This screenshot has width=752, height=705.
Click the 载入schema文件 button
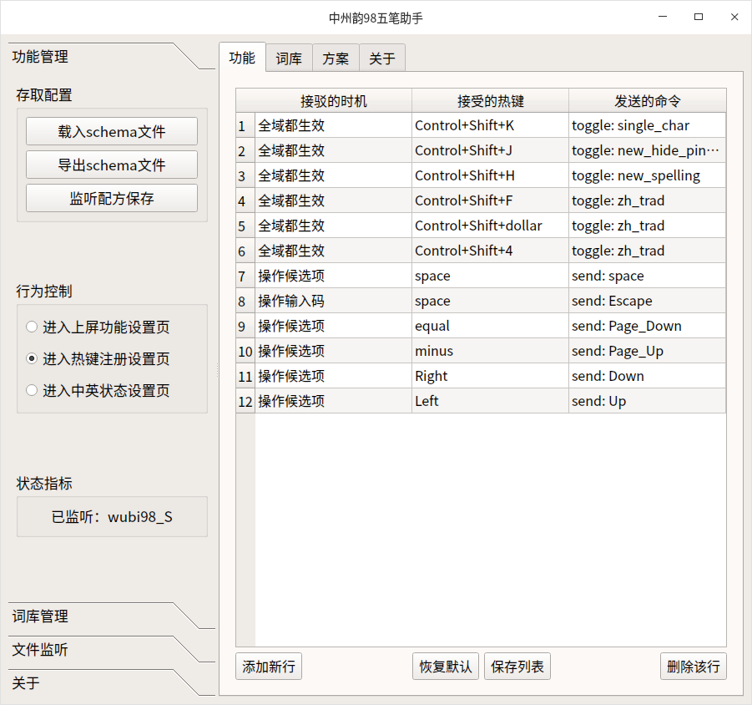[x=111, y=131]
